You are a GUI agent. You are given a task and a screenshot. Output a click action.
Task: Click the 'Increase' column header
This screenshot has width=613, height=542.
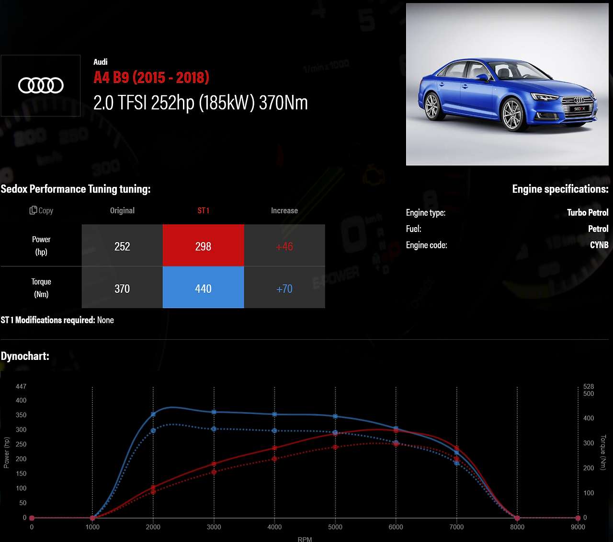click(284, 210)
